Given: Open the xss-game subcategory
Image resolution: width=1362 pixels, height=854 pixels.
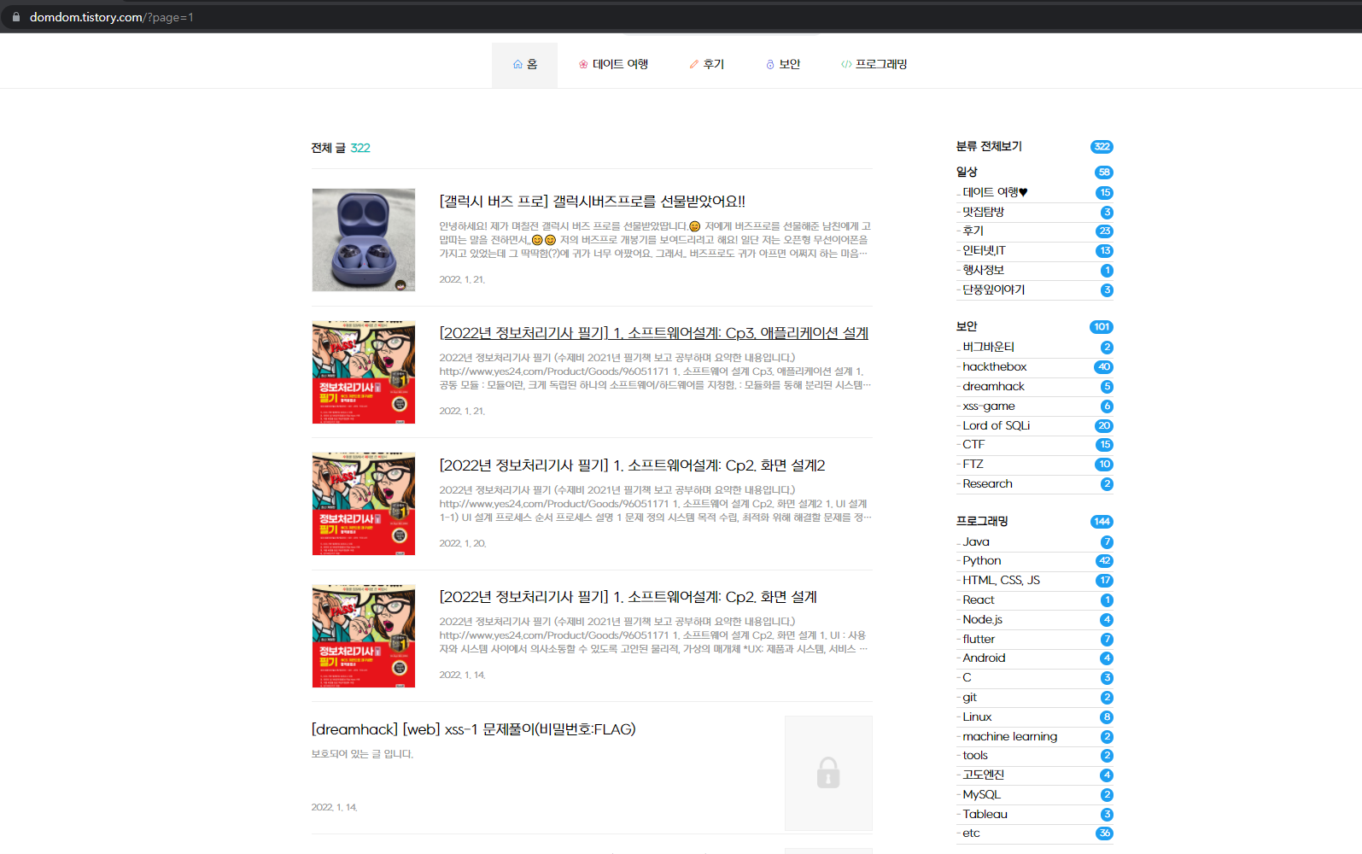Looking at the screenshot, I should [x=989, y=407].
